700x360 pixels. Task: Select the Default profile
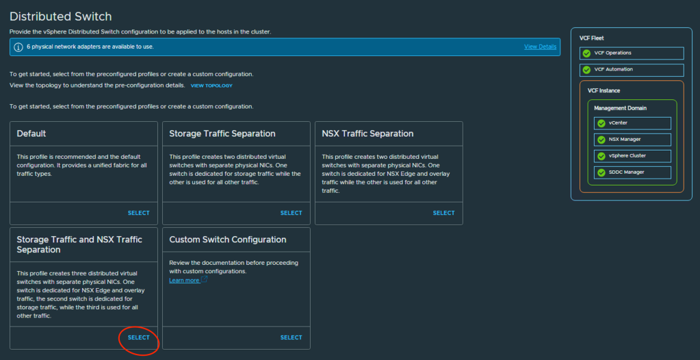(138, 213)
